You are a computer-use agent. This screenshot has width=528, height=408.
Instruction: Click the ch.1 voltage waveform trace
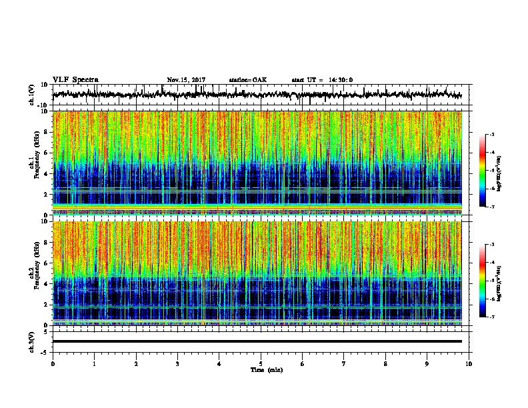click(x=257, y=95)
